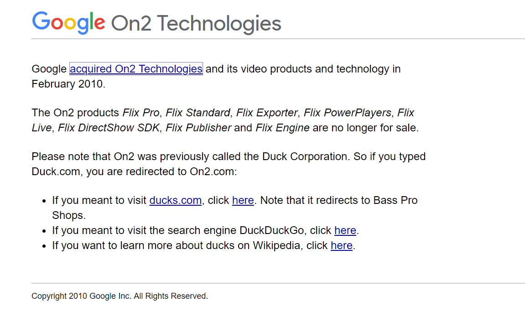
Task: Click the Flix PowerPlayers product name
Action: click(347, 113)
